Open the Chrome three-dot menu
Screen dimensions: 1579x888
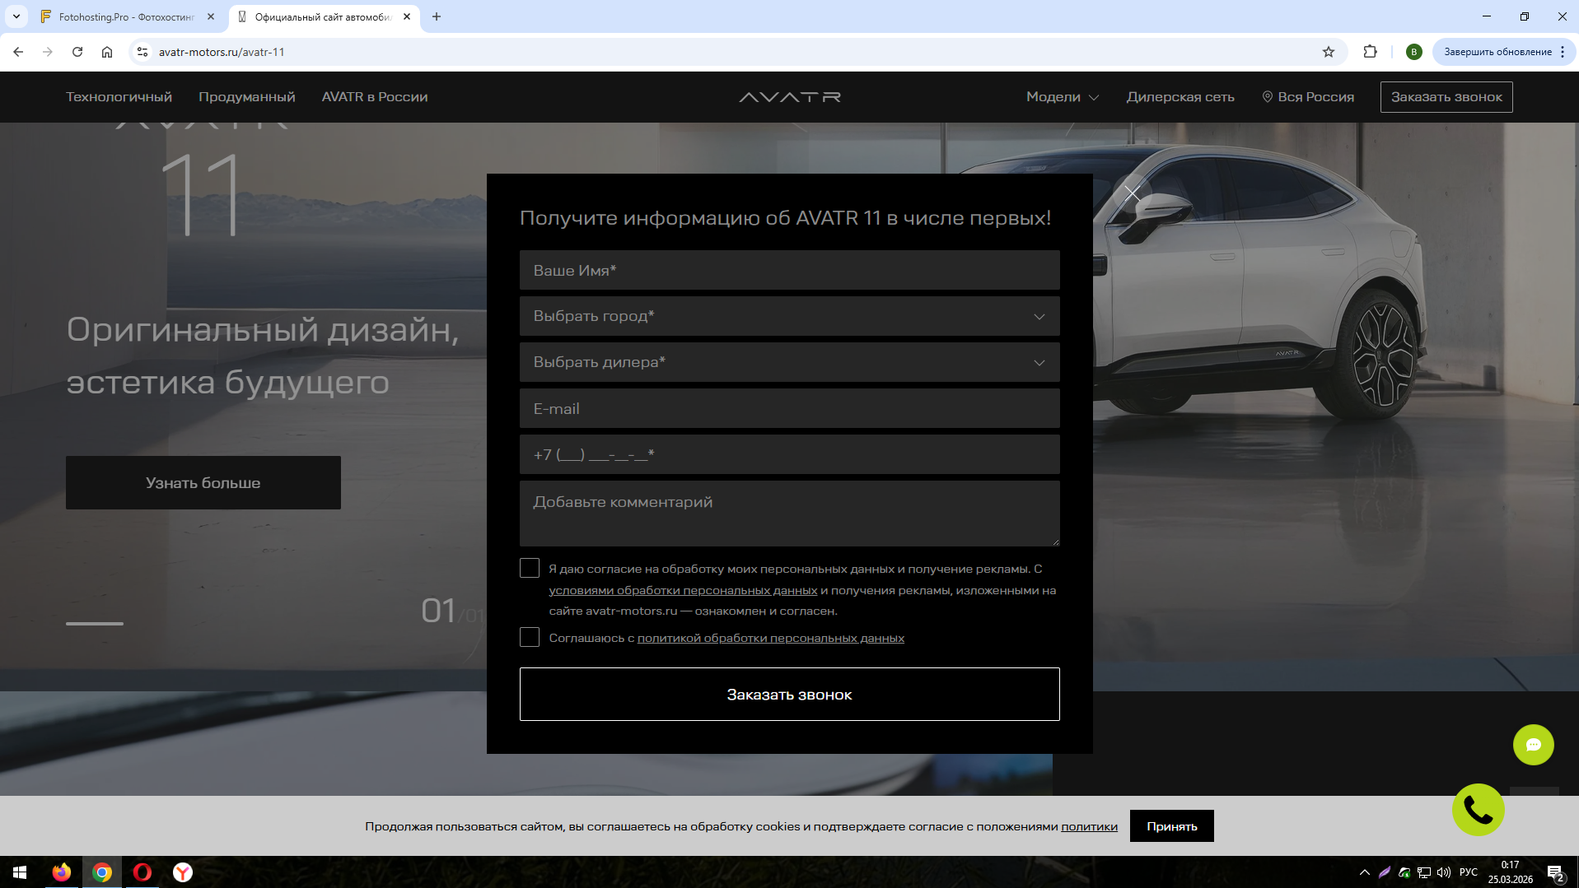pos(1563,52)
